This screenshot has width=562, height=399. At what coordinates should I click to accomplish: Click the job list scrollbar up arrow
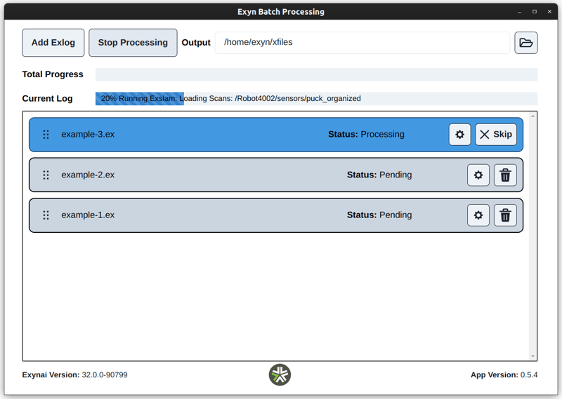click(533, 116)
